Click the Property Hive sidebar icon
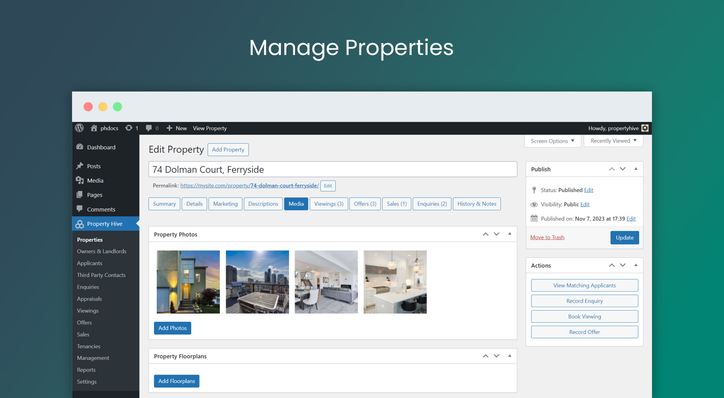The image size is (724, 398). click(x=80, y=224)
